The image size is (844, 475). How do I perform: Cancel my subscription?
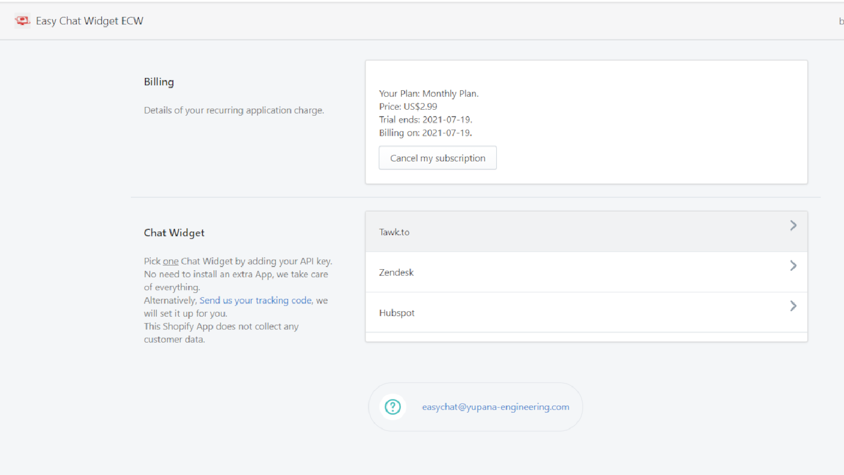coord(437,157)
